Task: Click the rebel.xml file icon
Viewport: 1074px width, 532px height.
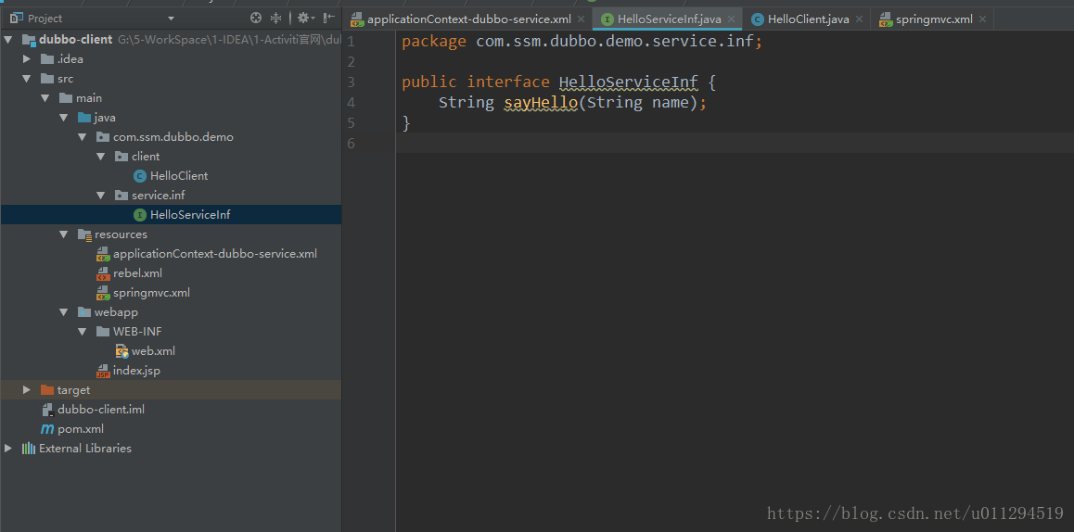Action: pos(103,273)
